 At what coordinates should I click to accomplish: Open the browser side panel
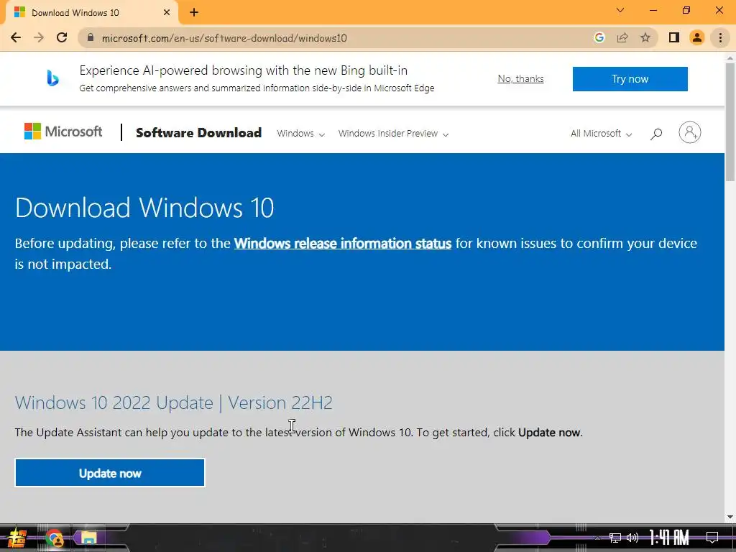(x=674, y=37)
